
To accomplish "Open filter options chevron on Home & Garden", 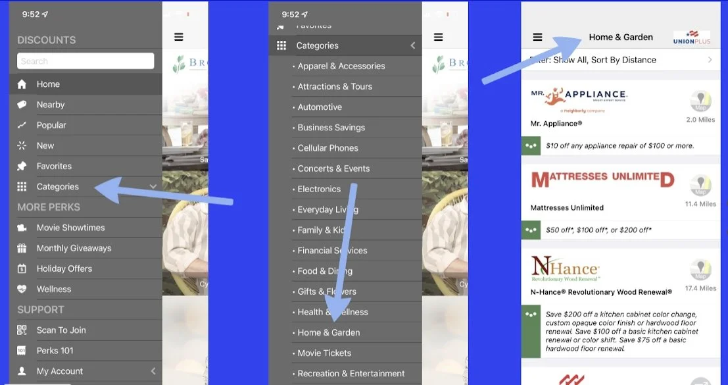I will pyautogui.click(x=710, y=59).
